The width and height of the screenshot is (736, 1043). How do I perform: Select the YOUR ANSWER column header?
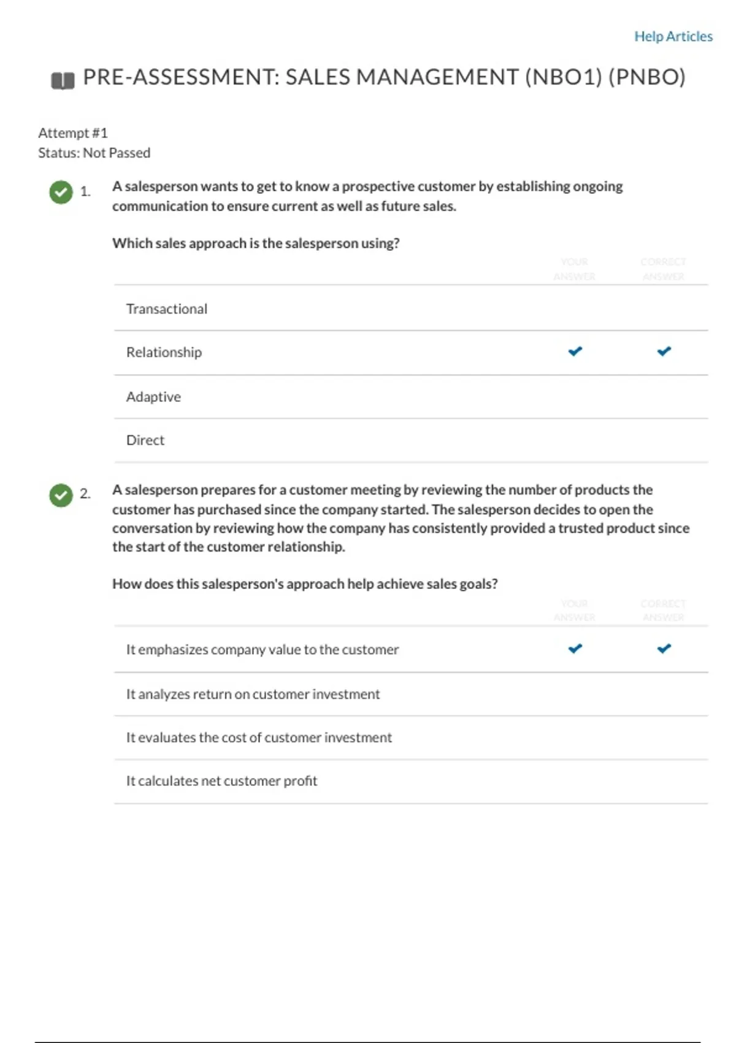tap(574, 268)
